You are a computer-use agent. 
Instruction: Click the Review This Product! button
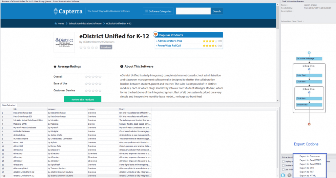click(83, 99)
